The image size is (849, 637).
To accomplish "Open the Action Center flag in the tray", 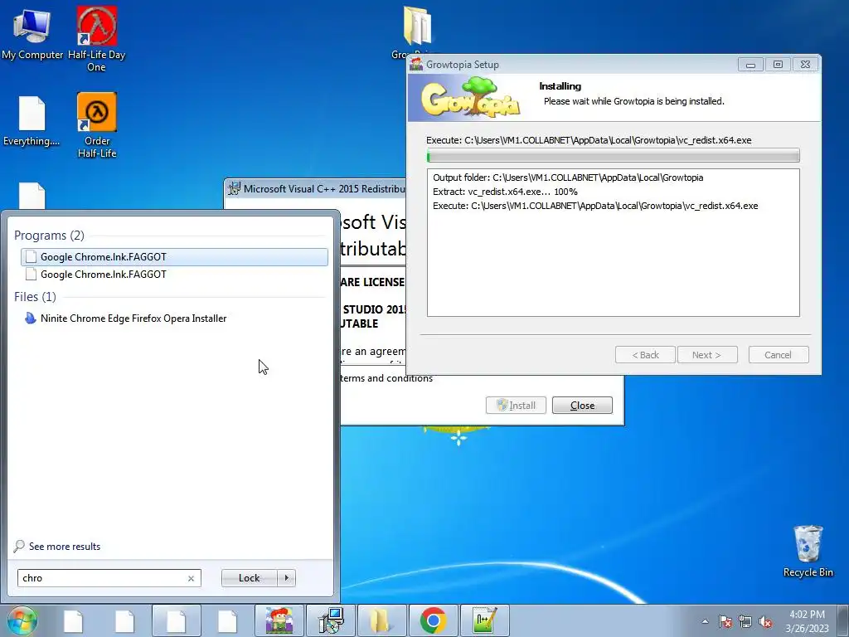I will tap(725, 621).
